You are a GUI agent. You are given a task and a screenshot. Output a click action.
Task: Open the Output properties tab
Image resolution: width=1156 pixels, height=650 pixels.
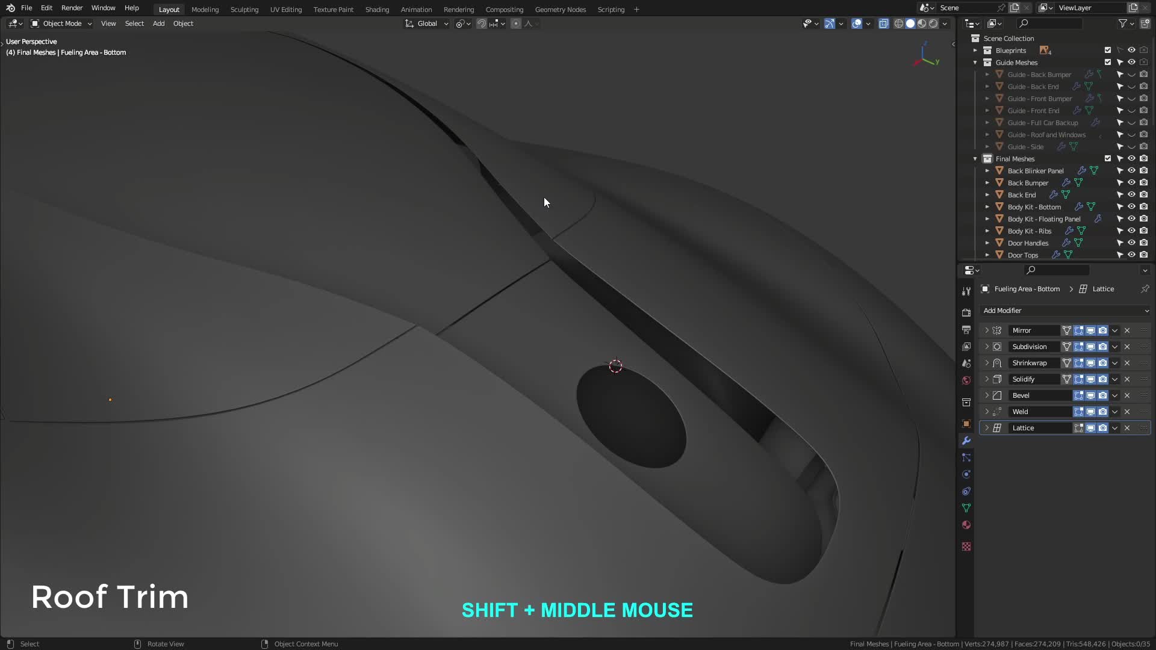coord(966,330)
